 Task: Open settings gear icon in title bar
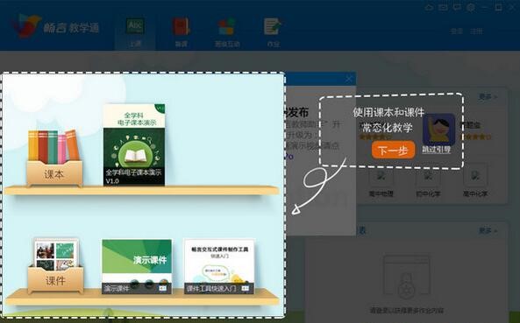pyautogui.click(x=471, y=7)
